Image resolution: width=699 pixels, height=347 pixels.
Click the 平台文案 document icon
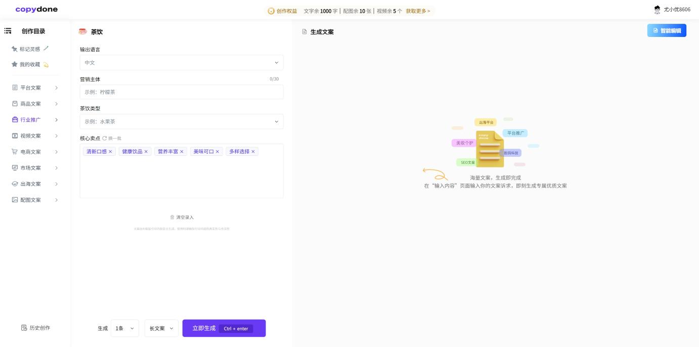pos(15,88)
